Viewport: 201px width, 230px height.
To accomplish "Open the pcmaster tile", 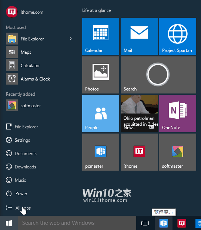I will pyautogui.click(x=101, y=152).
